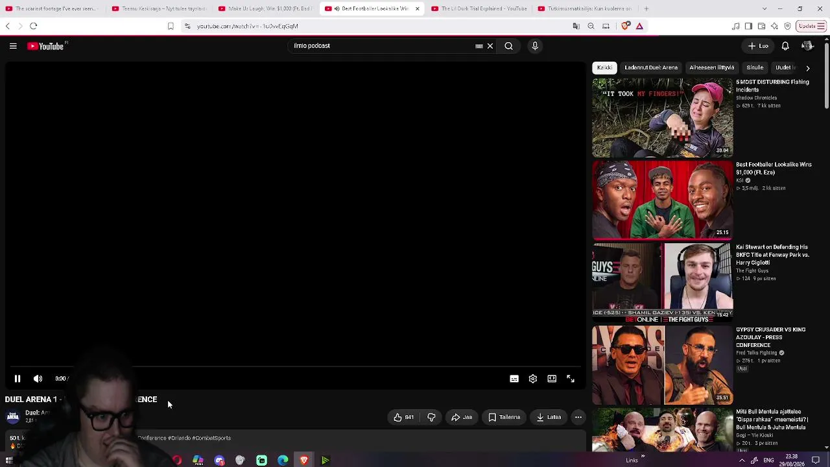Bookmark this page
This screenshot has height=467, width=830.
coord(171,26)
